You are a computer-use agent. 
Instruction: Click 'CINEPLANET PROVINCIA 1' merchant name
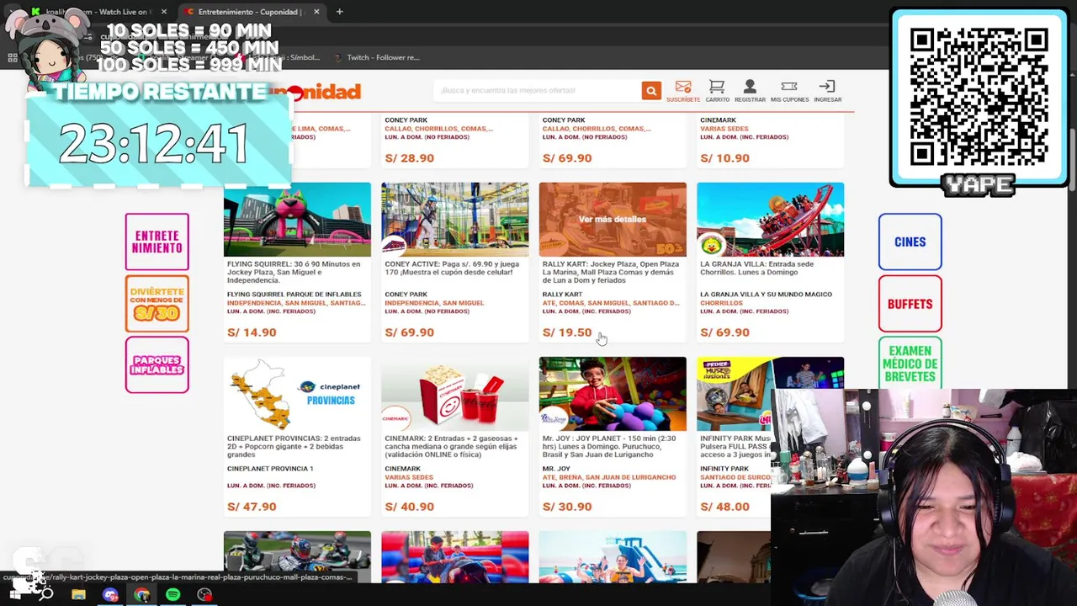[270, 469]
